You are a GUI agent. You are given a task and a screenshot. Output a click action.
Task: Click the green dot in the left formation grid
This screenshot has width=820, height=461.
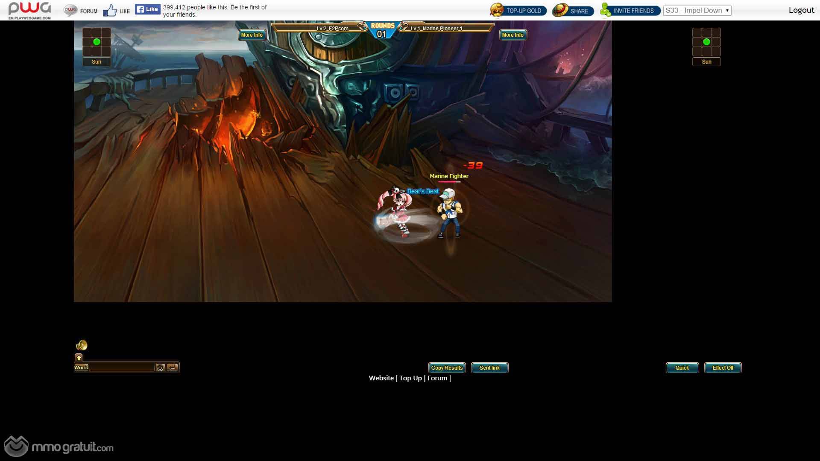97,42
